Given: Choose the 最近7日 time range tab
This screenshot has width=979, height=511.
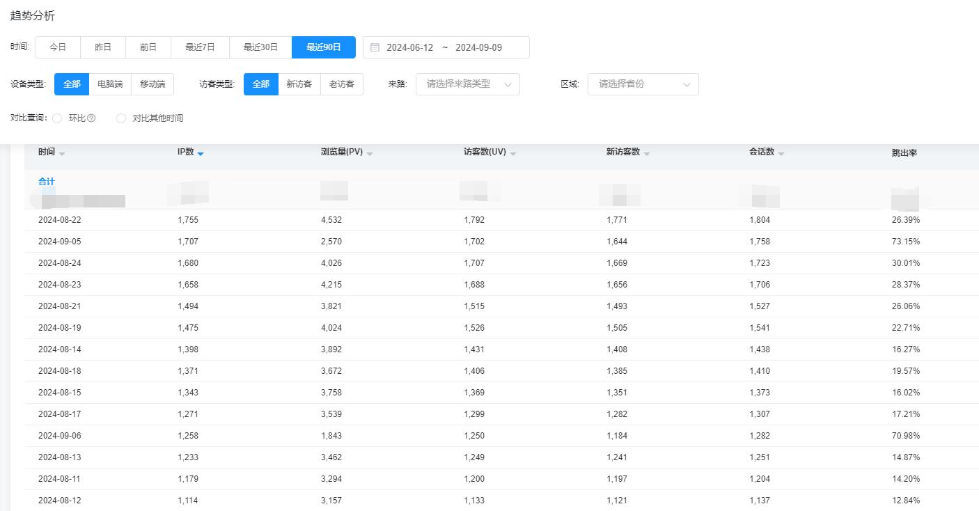Looking at the screenshot, I should [200, 47].
